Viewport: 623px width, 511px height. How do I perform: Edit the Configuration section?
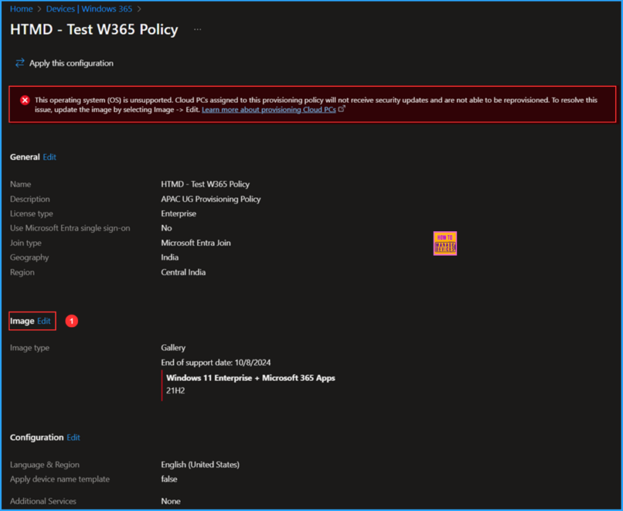74,437
